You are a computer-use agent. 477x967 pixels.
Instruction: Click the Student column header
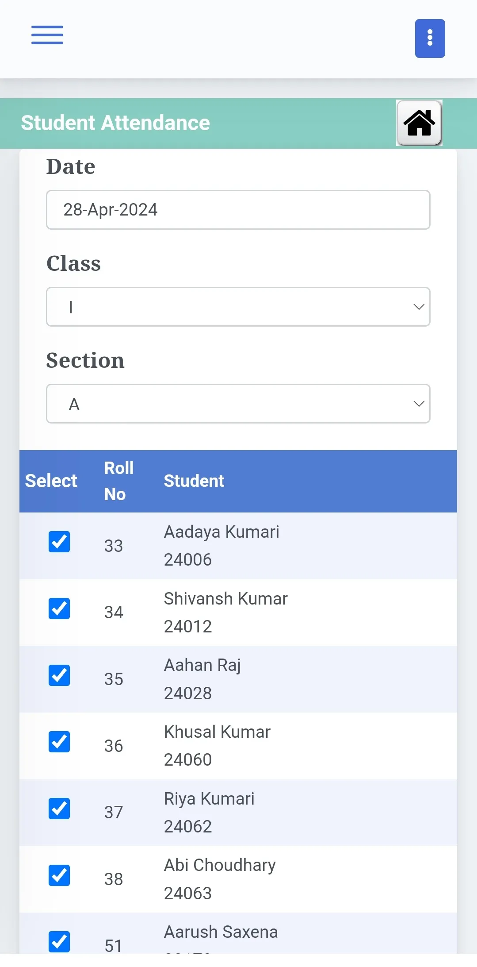194,481
